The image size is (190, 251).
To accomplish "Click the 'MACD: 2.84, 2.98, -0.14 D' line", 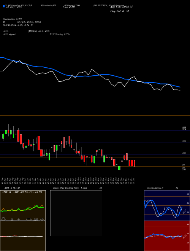I will 18,25.
